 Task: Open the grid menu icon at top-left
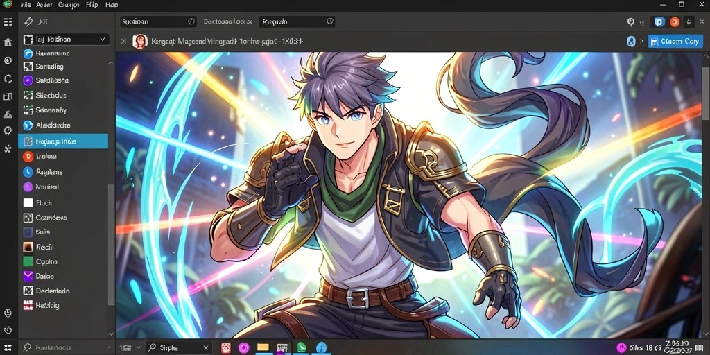[8, 21]
